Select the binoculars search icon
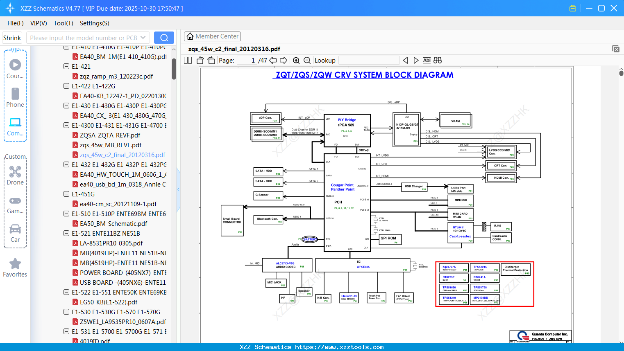 (437, 60)
